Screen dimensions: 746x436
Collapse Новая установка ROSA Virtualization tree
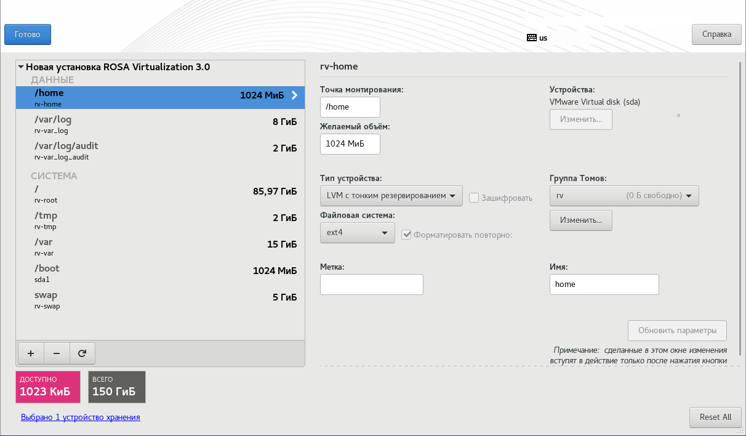click(x=21, y=67)
